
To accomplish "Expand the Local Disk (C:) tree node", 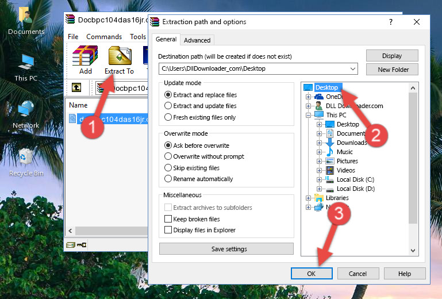I will [x=319, y=179].
